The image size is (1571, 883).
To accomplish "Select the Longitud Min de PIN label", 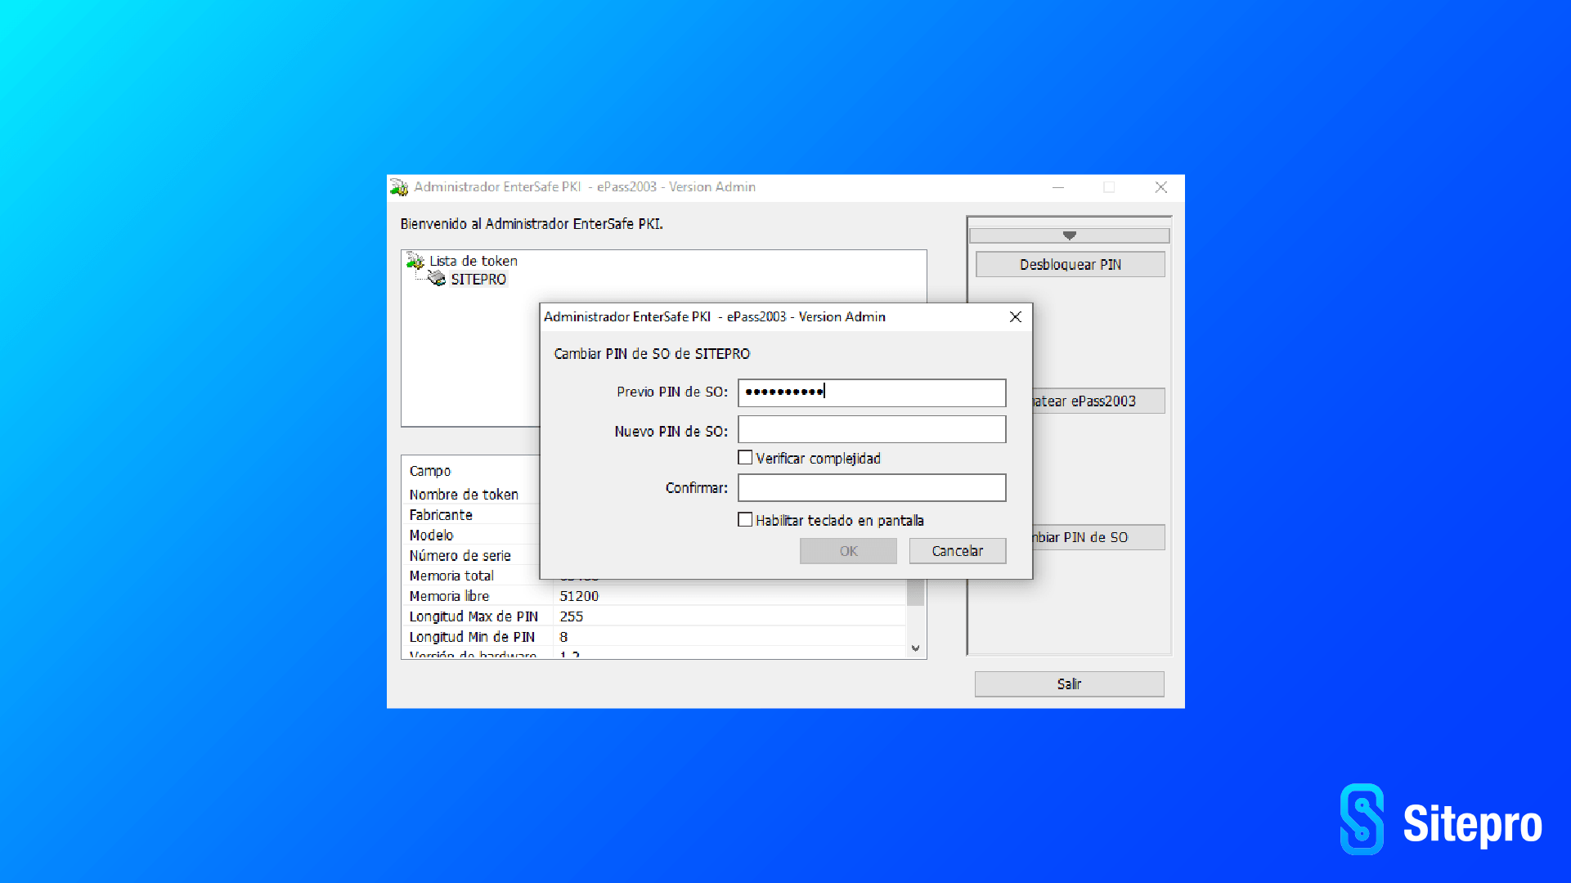I will point(472,638).
